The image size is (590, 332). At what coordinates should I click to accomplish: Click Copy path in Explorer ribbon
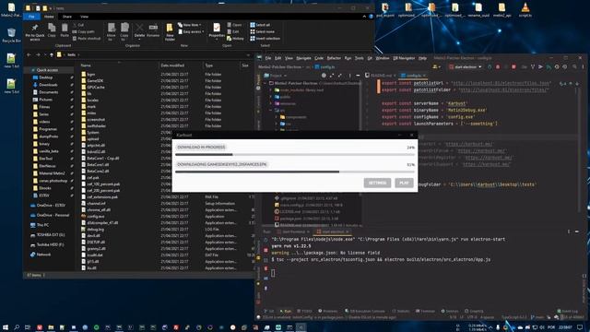pyautogui.click(x=84, y=31)
